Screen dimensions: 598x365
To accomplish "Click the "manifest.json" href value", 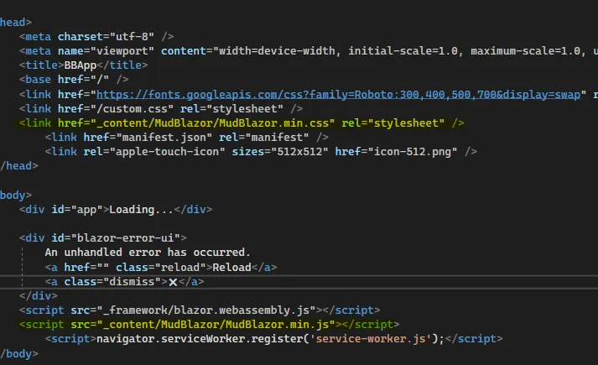I will point(164,138).
